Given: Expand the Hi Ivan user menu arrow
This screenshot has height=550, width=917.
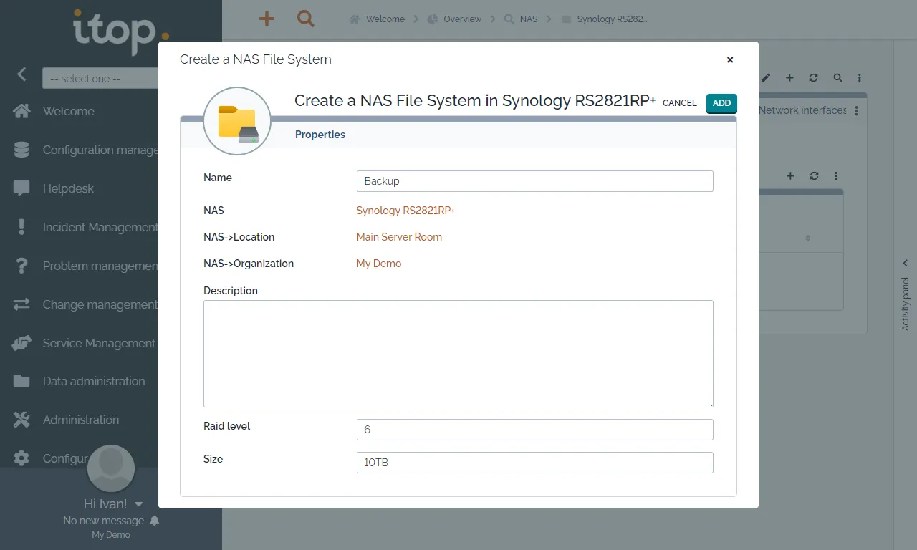Looking at the screenshot, I should pyautogui.click(x=139, y=504).
